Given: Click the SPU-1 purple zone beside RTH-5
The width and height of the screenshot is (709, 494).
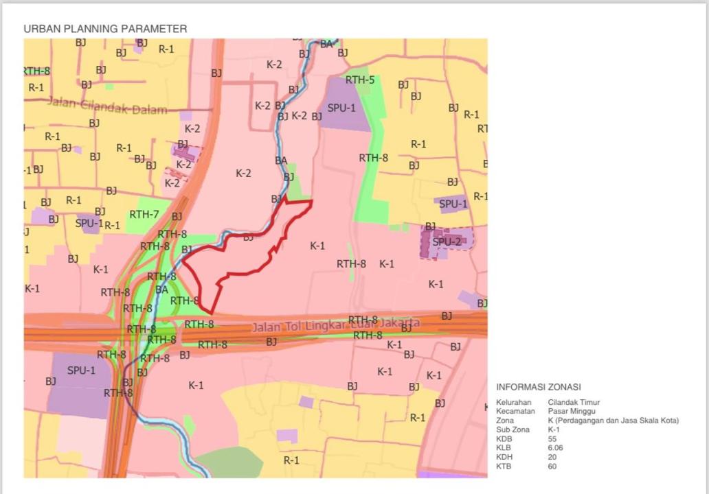Looking at the screenshot, I should pos(341,108).
